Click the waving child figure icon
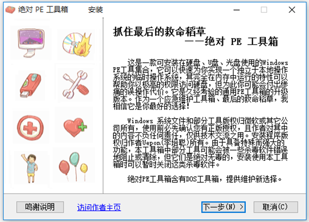 (x=30, y=169)
